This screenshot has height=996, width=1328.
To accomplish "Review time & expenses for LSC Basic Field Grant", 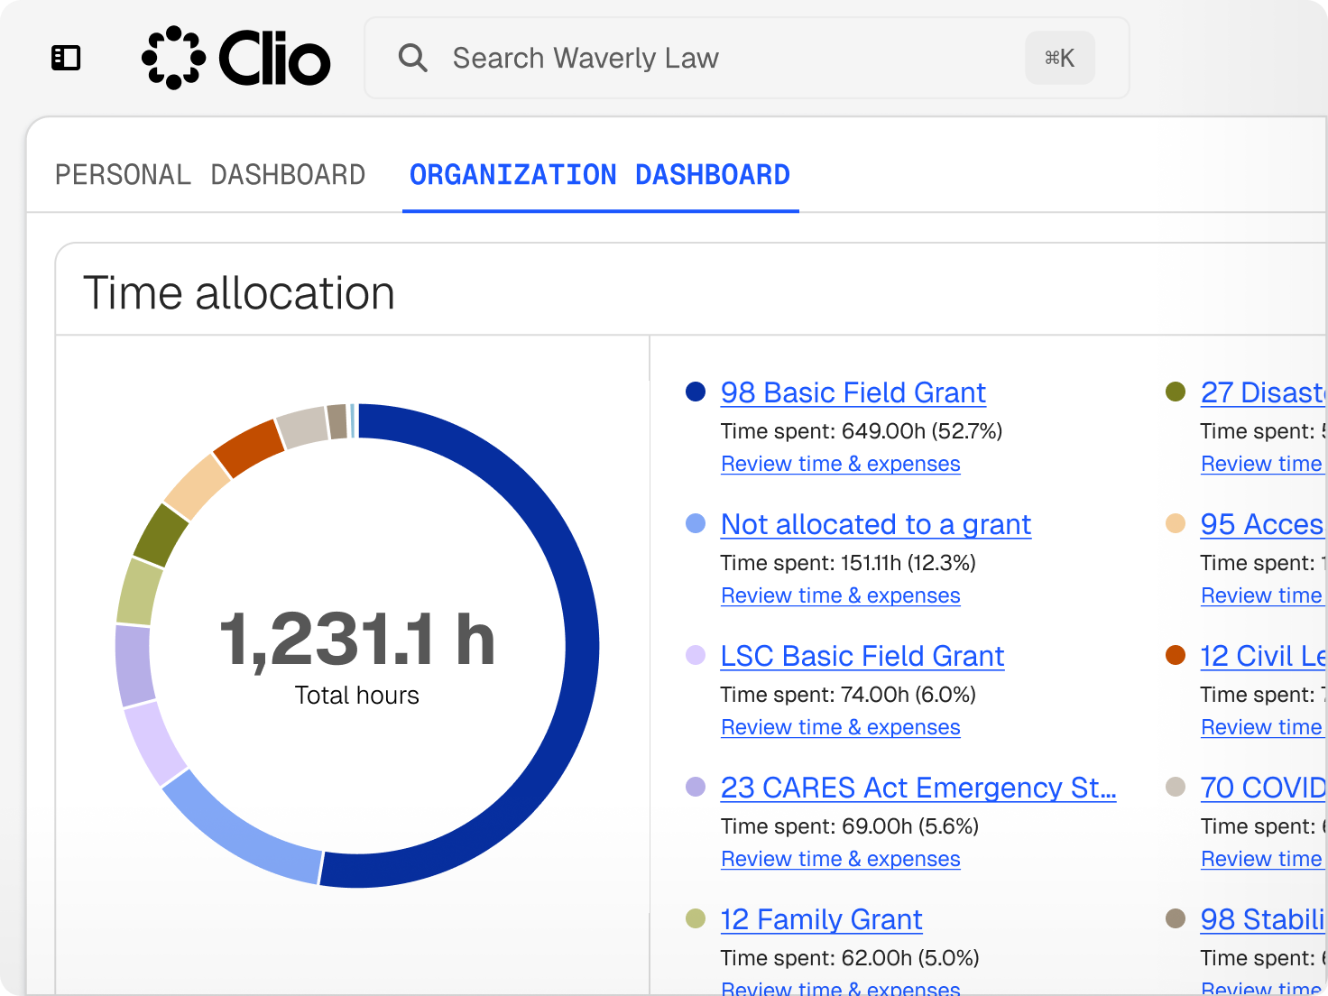I will pyautogui.click(x=841, y=727).
